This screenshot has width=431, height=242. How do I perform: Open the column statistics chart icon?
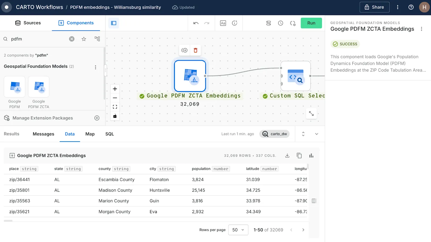(311, 156)
